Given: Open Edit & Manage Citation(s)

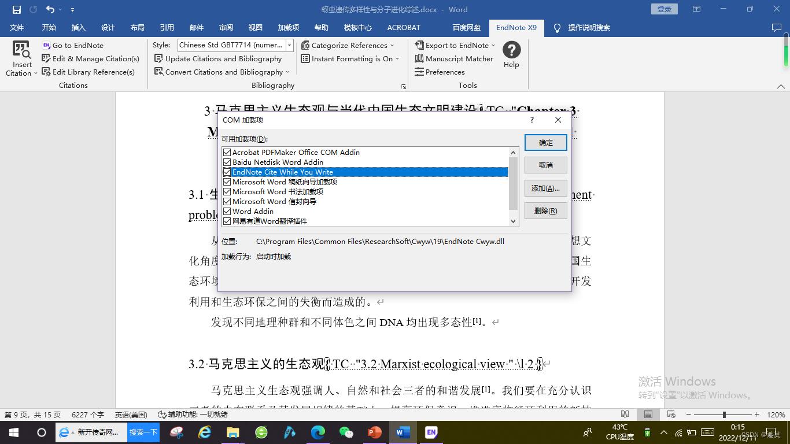Looking at the screenshot, I should click(91, 58).
